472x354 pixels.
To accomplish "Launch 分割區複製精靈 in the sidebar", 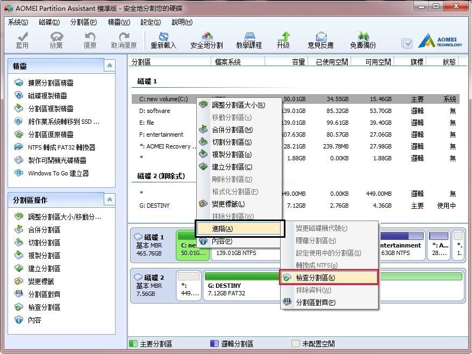I will 44,109.
